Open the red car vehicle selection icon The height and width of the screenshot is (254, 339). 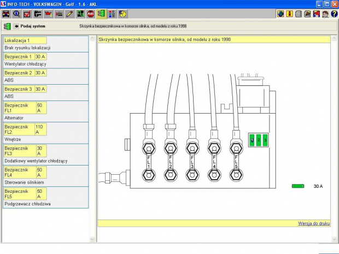click(x=6, y=14)
